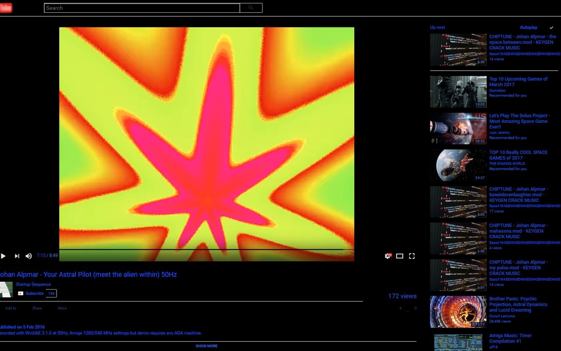Open Let's Play The Solus Project video

pyautogui.click(x=519, y=121)
